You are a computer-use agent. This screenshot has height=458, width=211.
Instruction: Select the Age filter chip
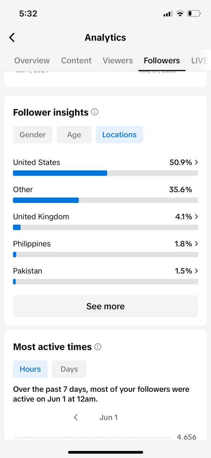click(x=74, y=135)
